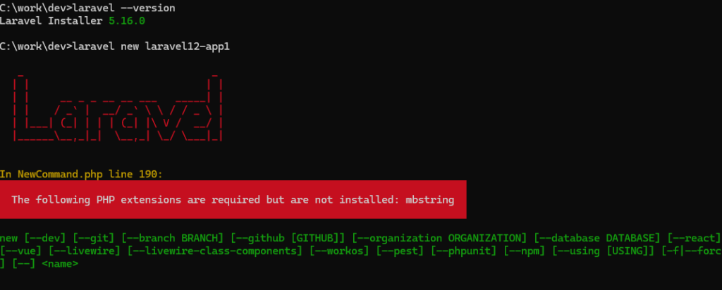Click the [--workos] option text
This screenshot has height=290, width=722.
339,251
